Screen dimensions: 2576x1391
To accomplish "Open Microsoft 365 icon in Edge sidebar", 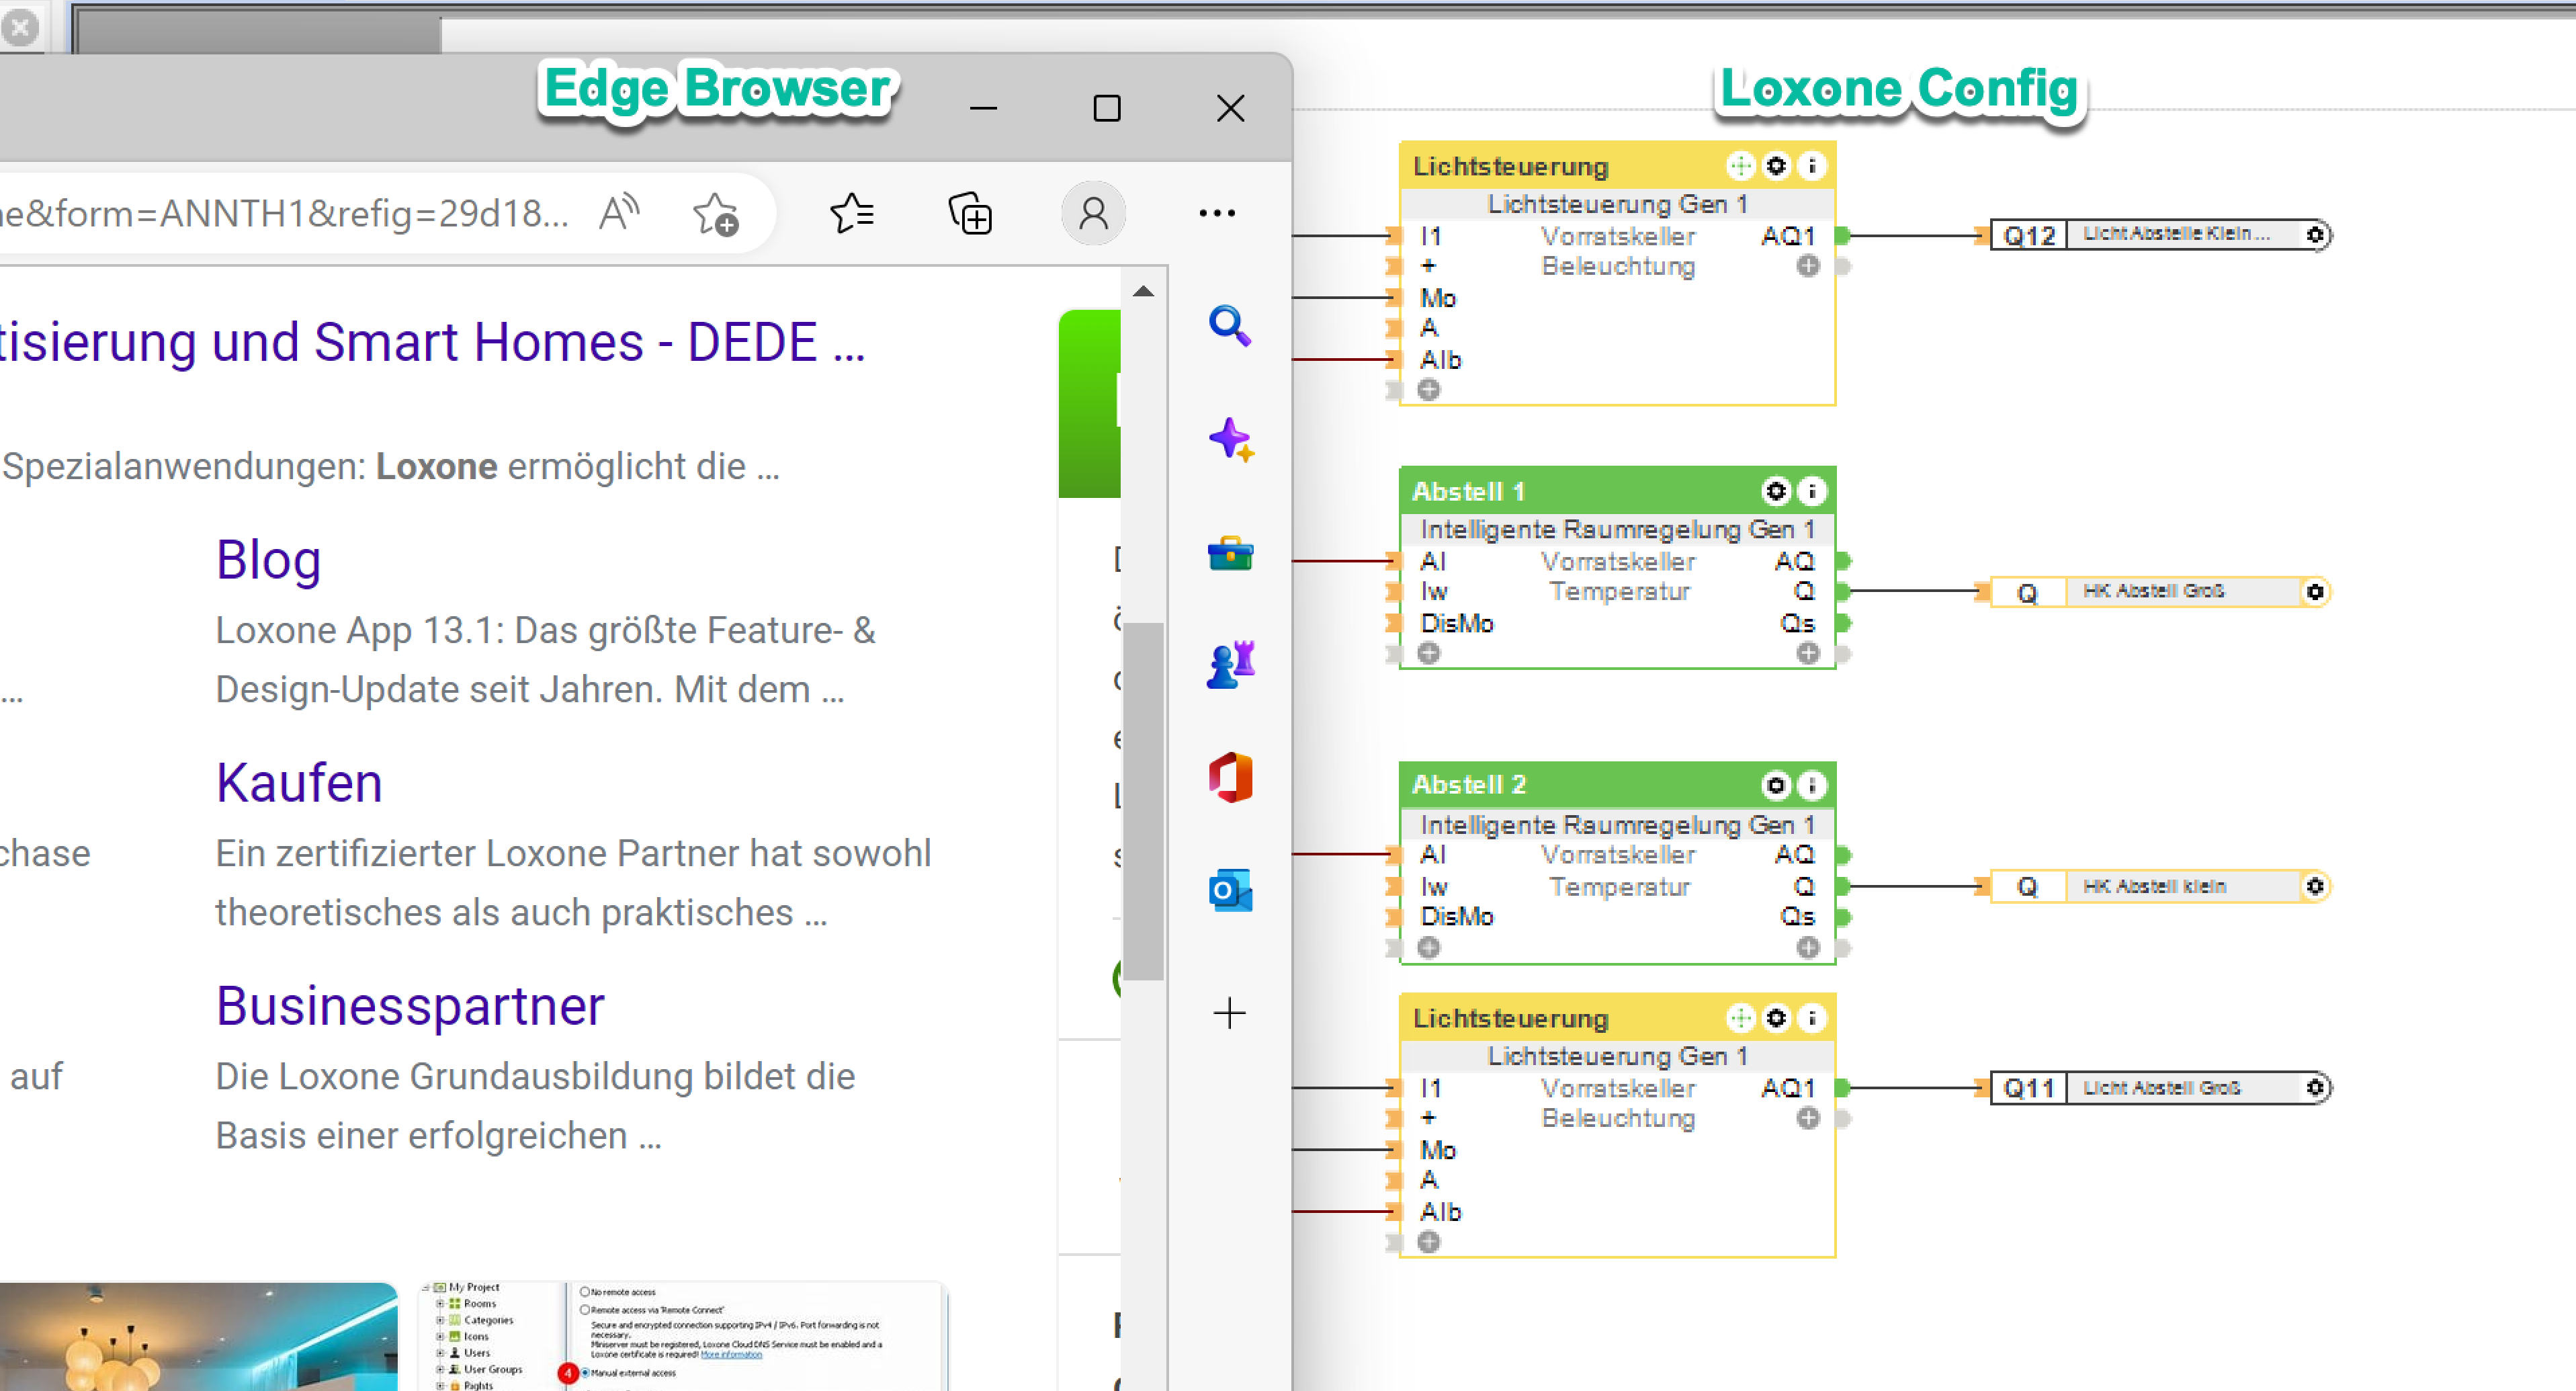I will (x=1230, y=777).
